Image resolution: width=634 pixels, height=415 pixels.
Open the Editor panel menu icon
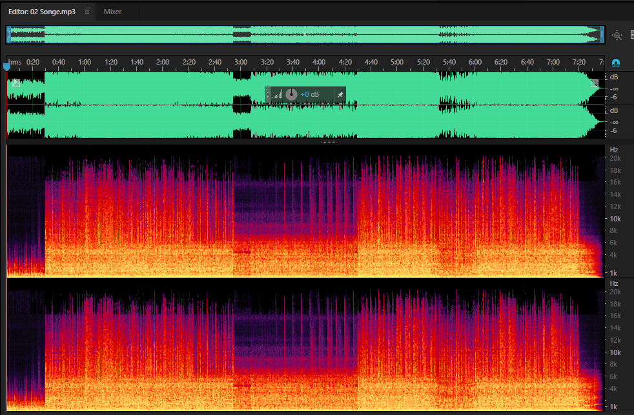coord(87,12)
